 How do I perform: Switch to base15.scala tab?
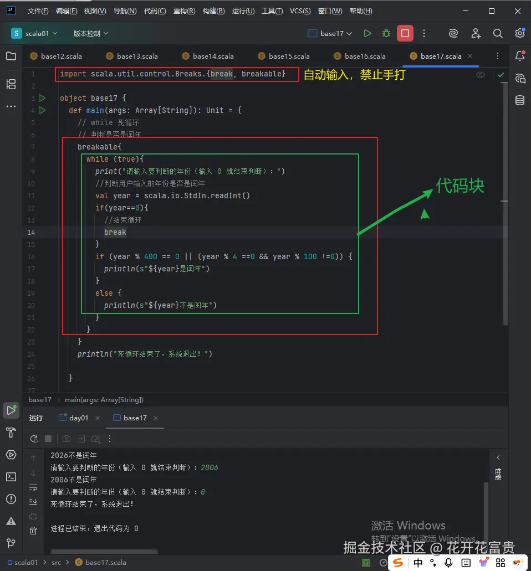pos(284,56)
